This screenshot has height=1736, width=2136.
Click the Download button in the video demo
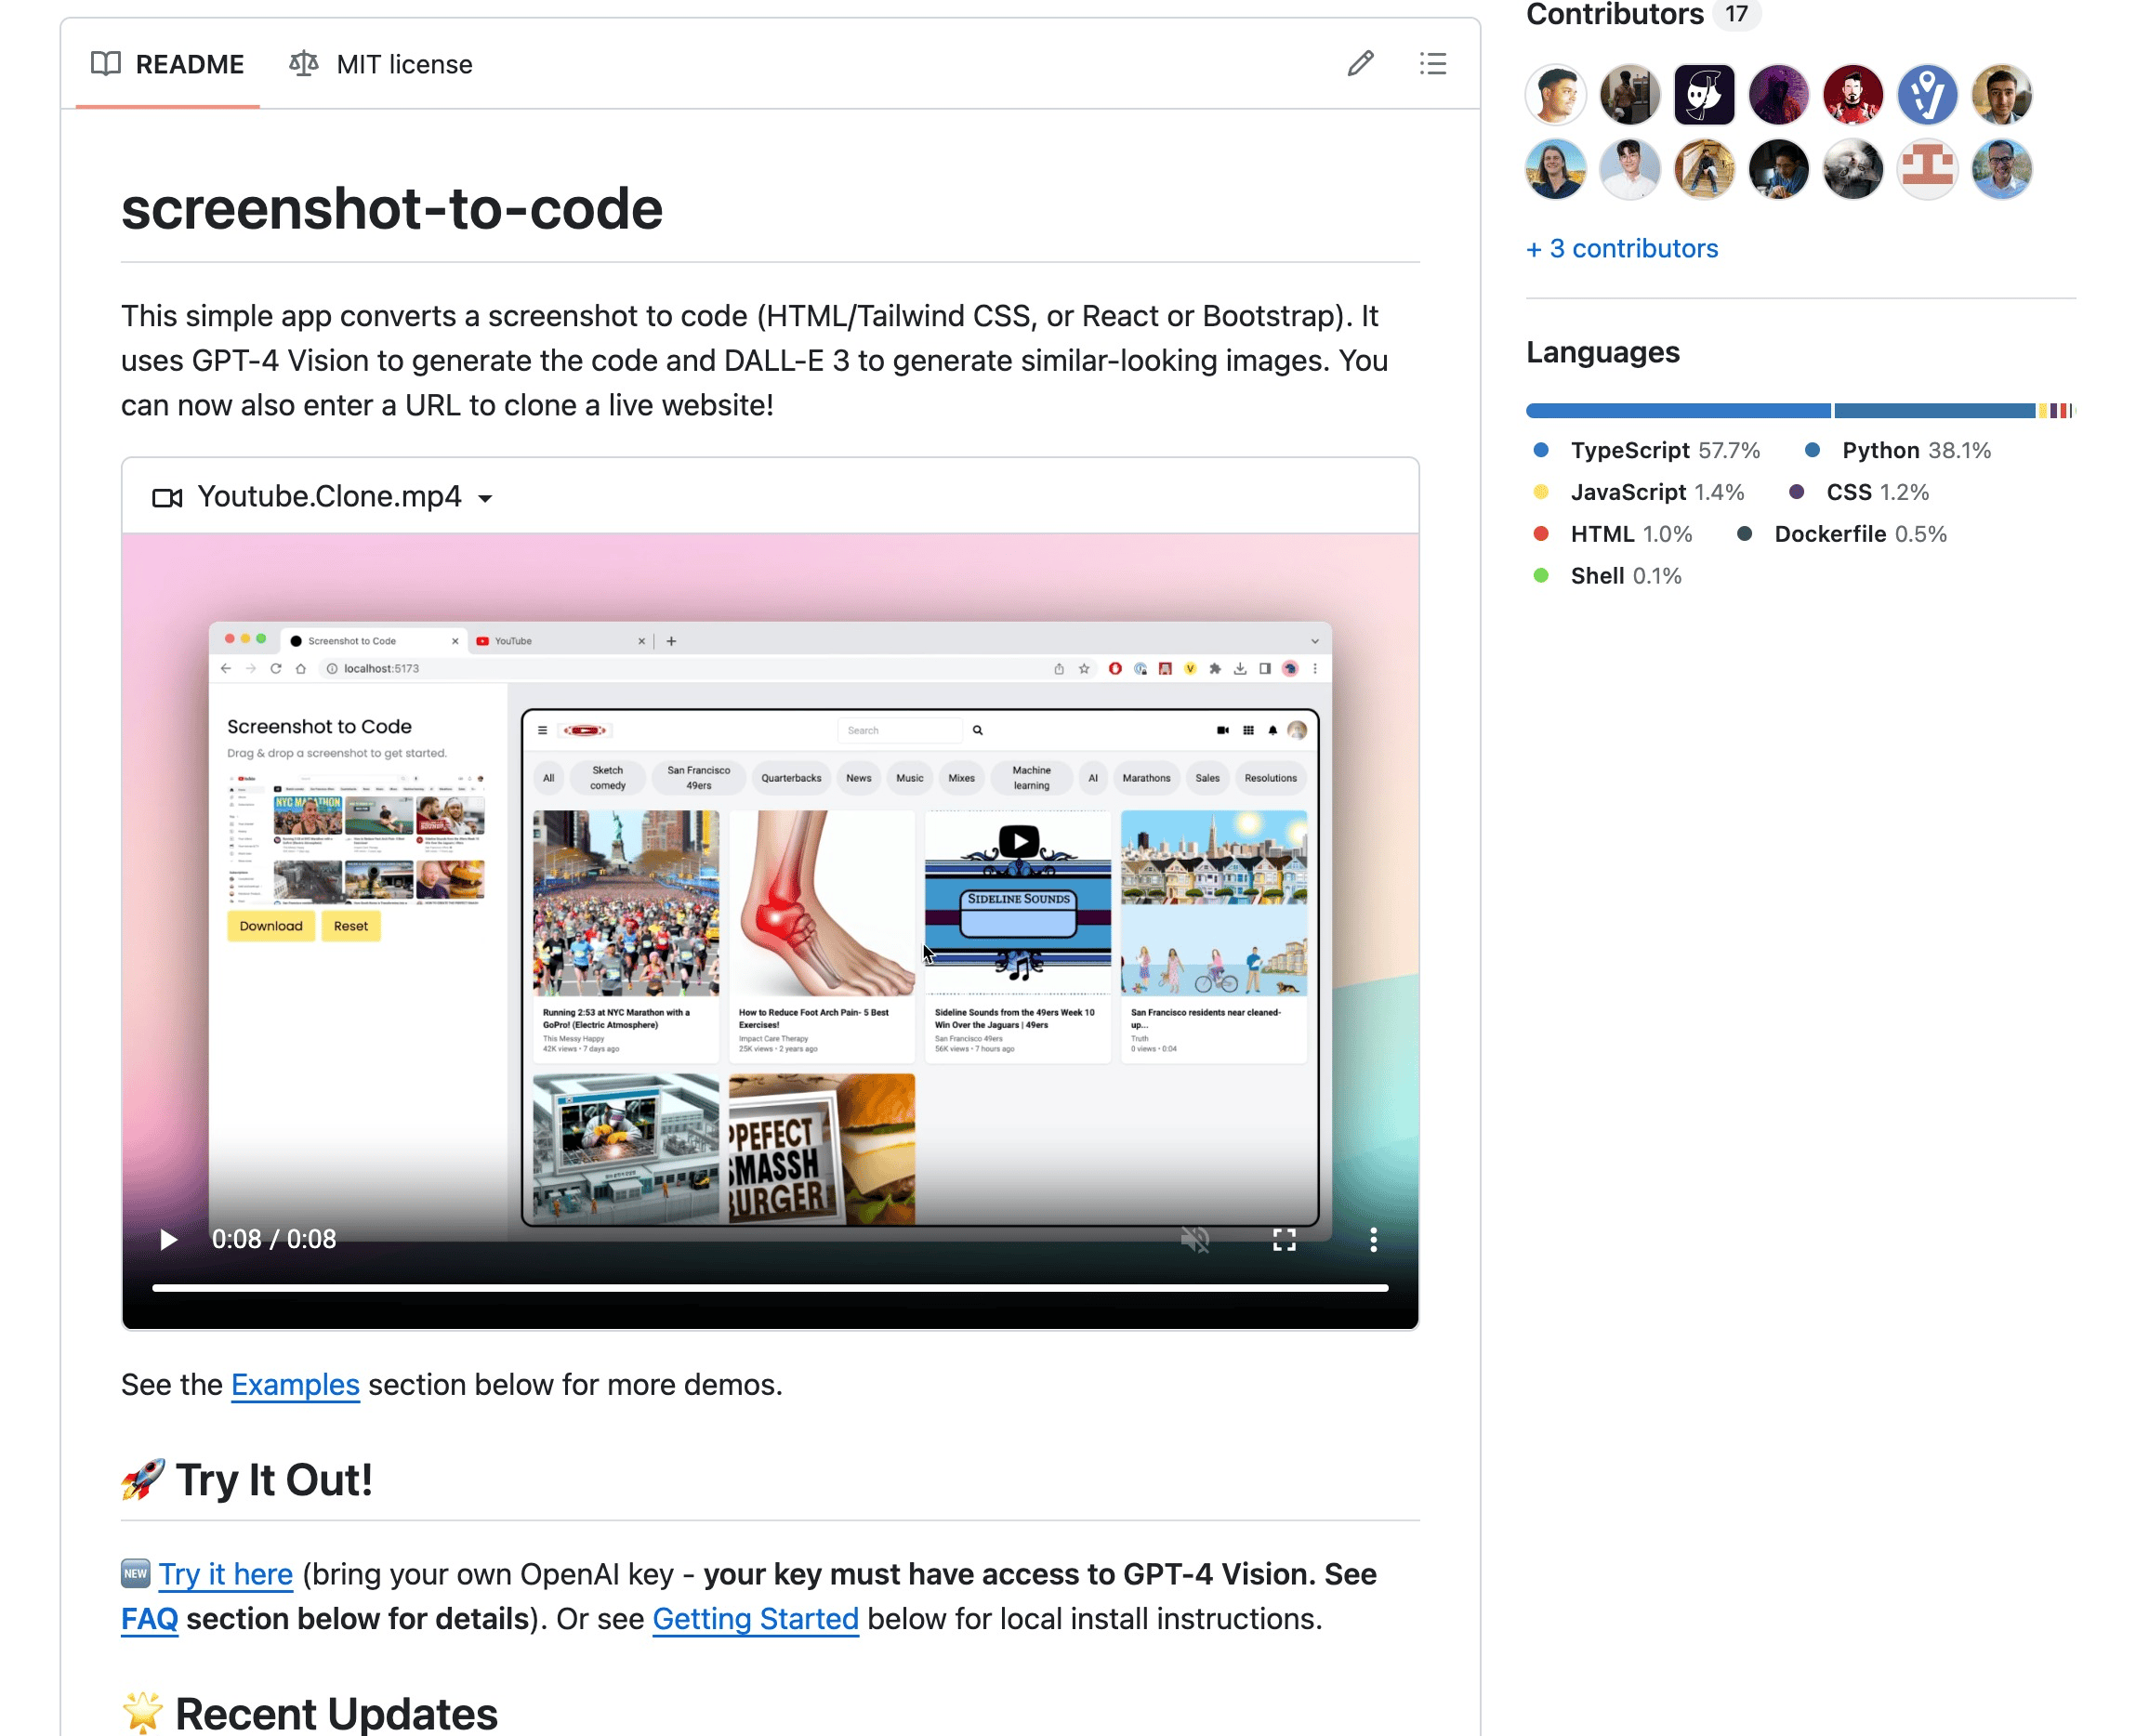pos(271,926)
